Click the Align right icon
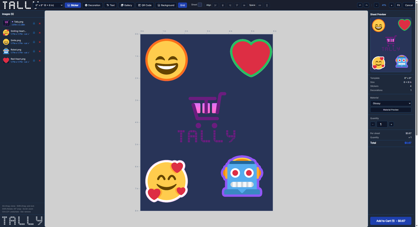418x227 pixels. [x=230, y=5]
